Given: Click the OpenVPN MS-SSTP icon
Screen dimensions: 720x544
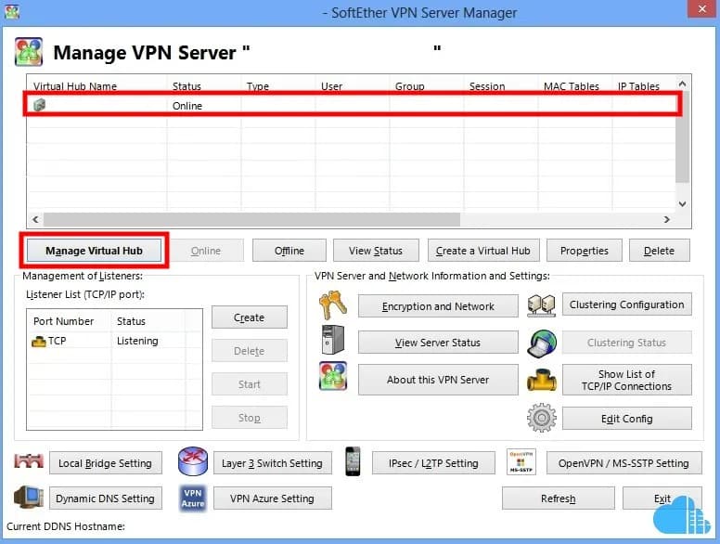Looking at the screenshot, I should [x=521, y=461].
